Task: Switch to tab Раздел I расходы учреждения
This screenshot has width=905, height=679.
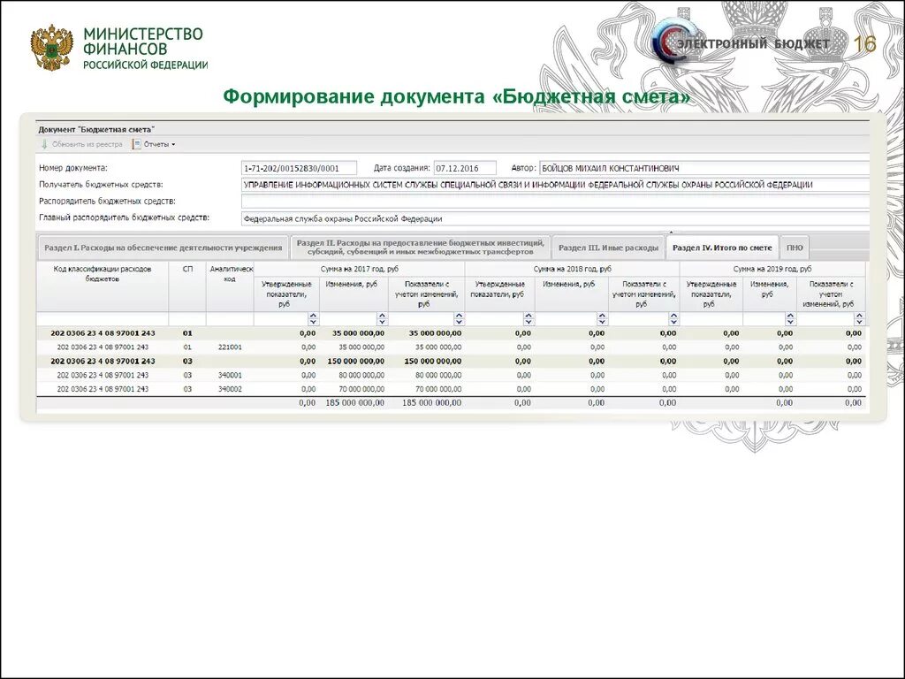Action: pyautogui.click(x=164, y=248)
